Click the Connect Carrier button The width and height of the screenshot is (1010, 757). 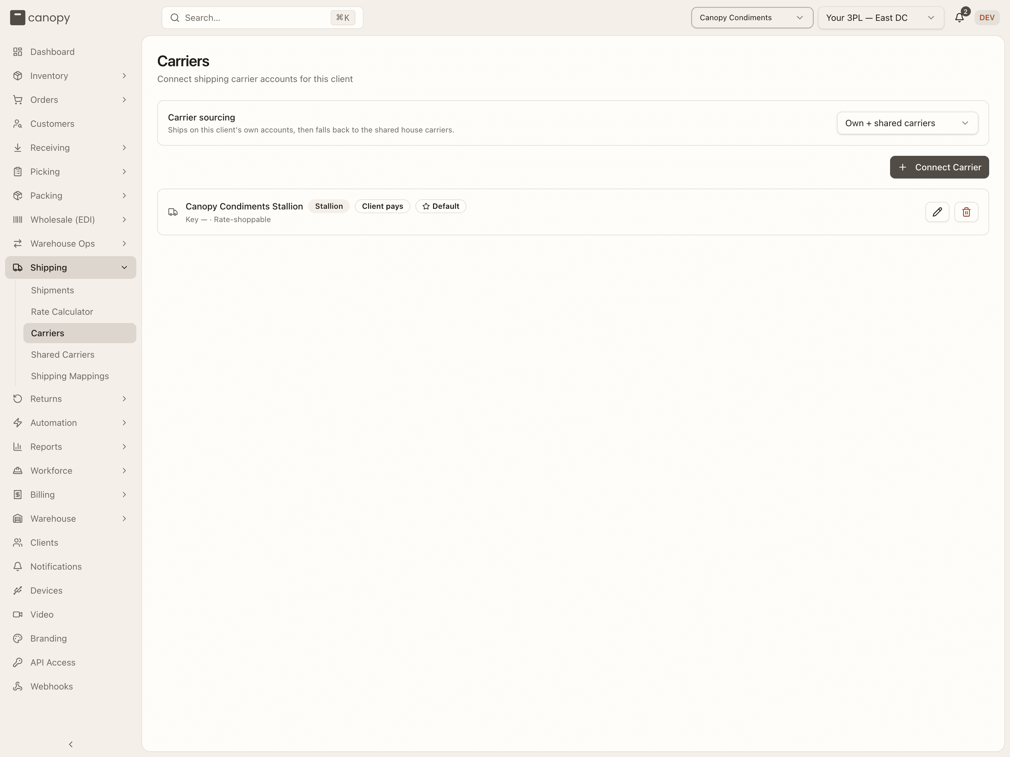939,167
